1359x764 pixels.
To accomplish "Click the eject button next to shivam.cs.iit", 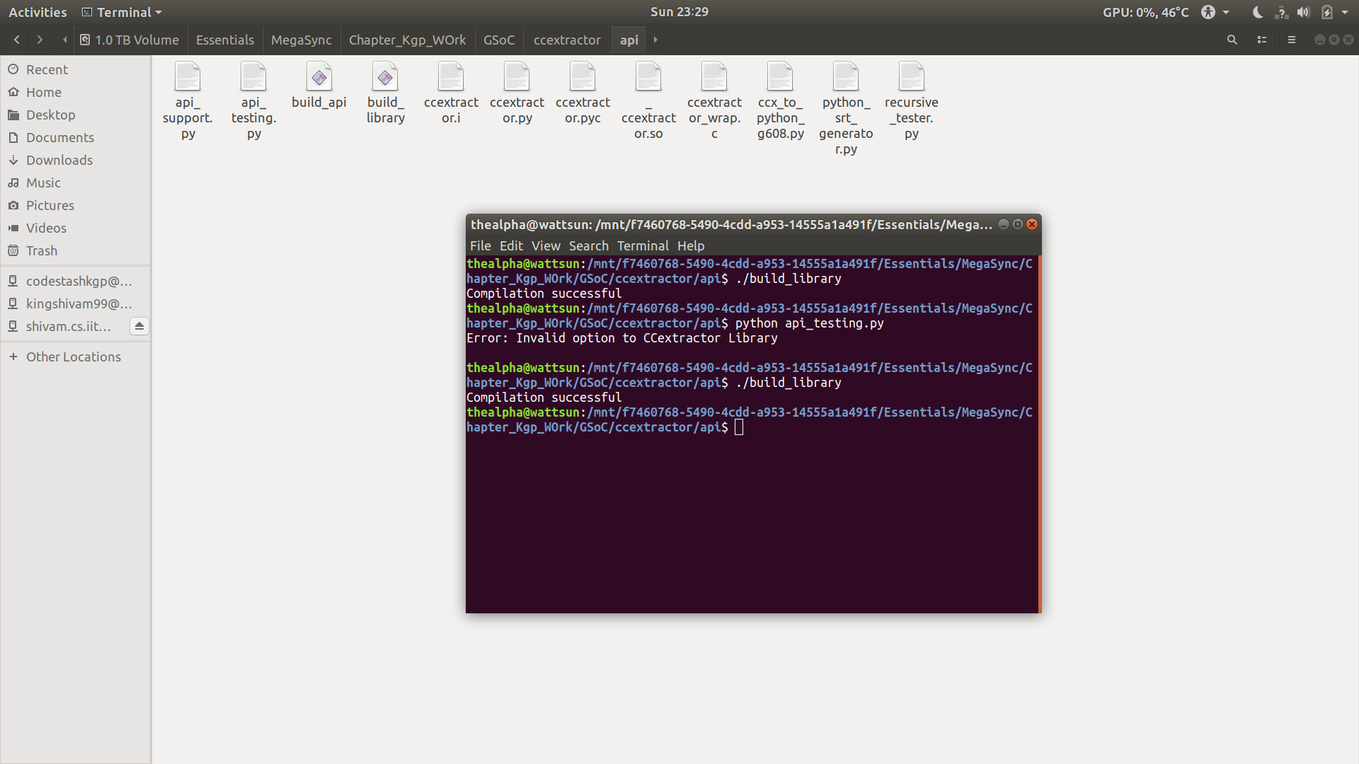I will point(139,326).
